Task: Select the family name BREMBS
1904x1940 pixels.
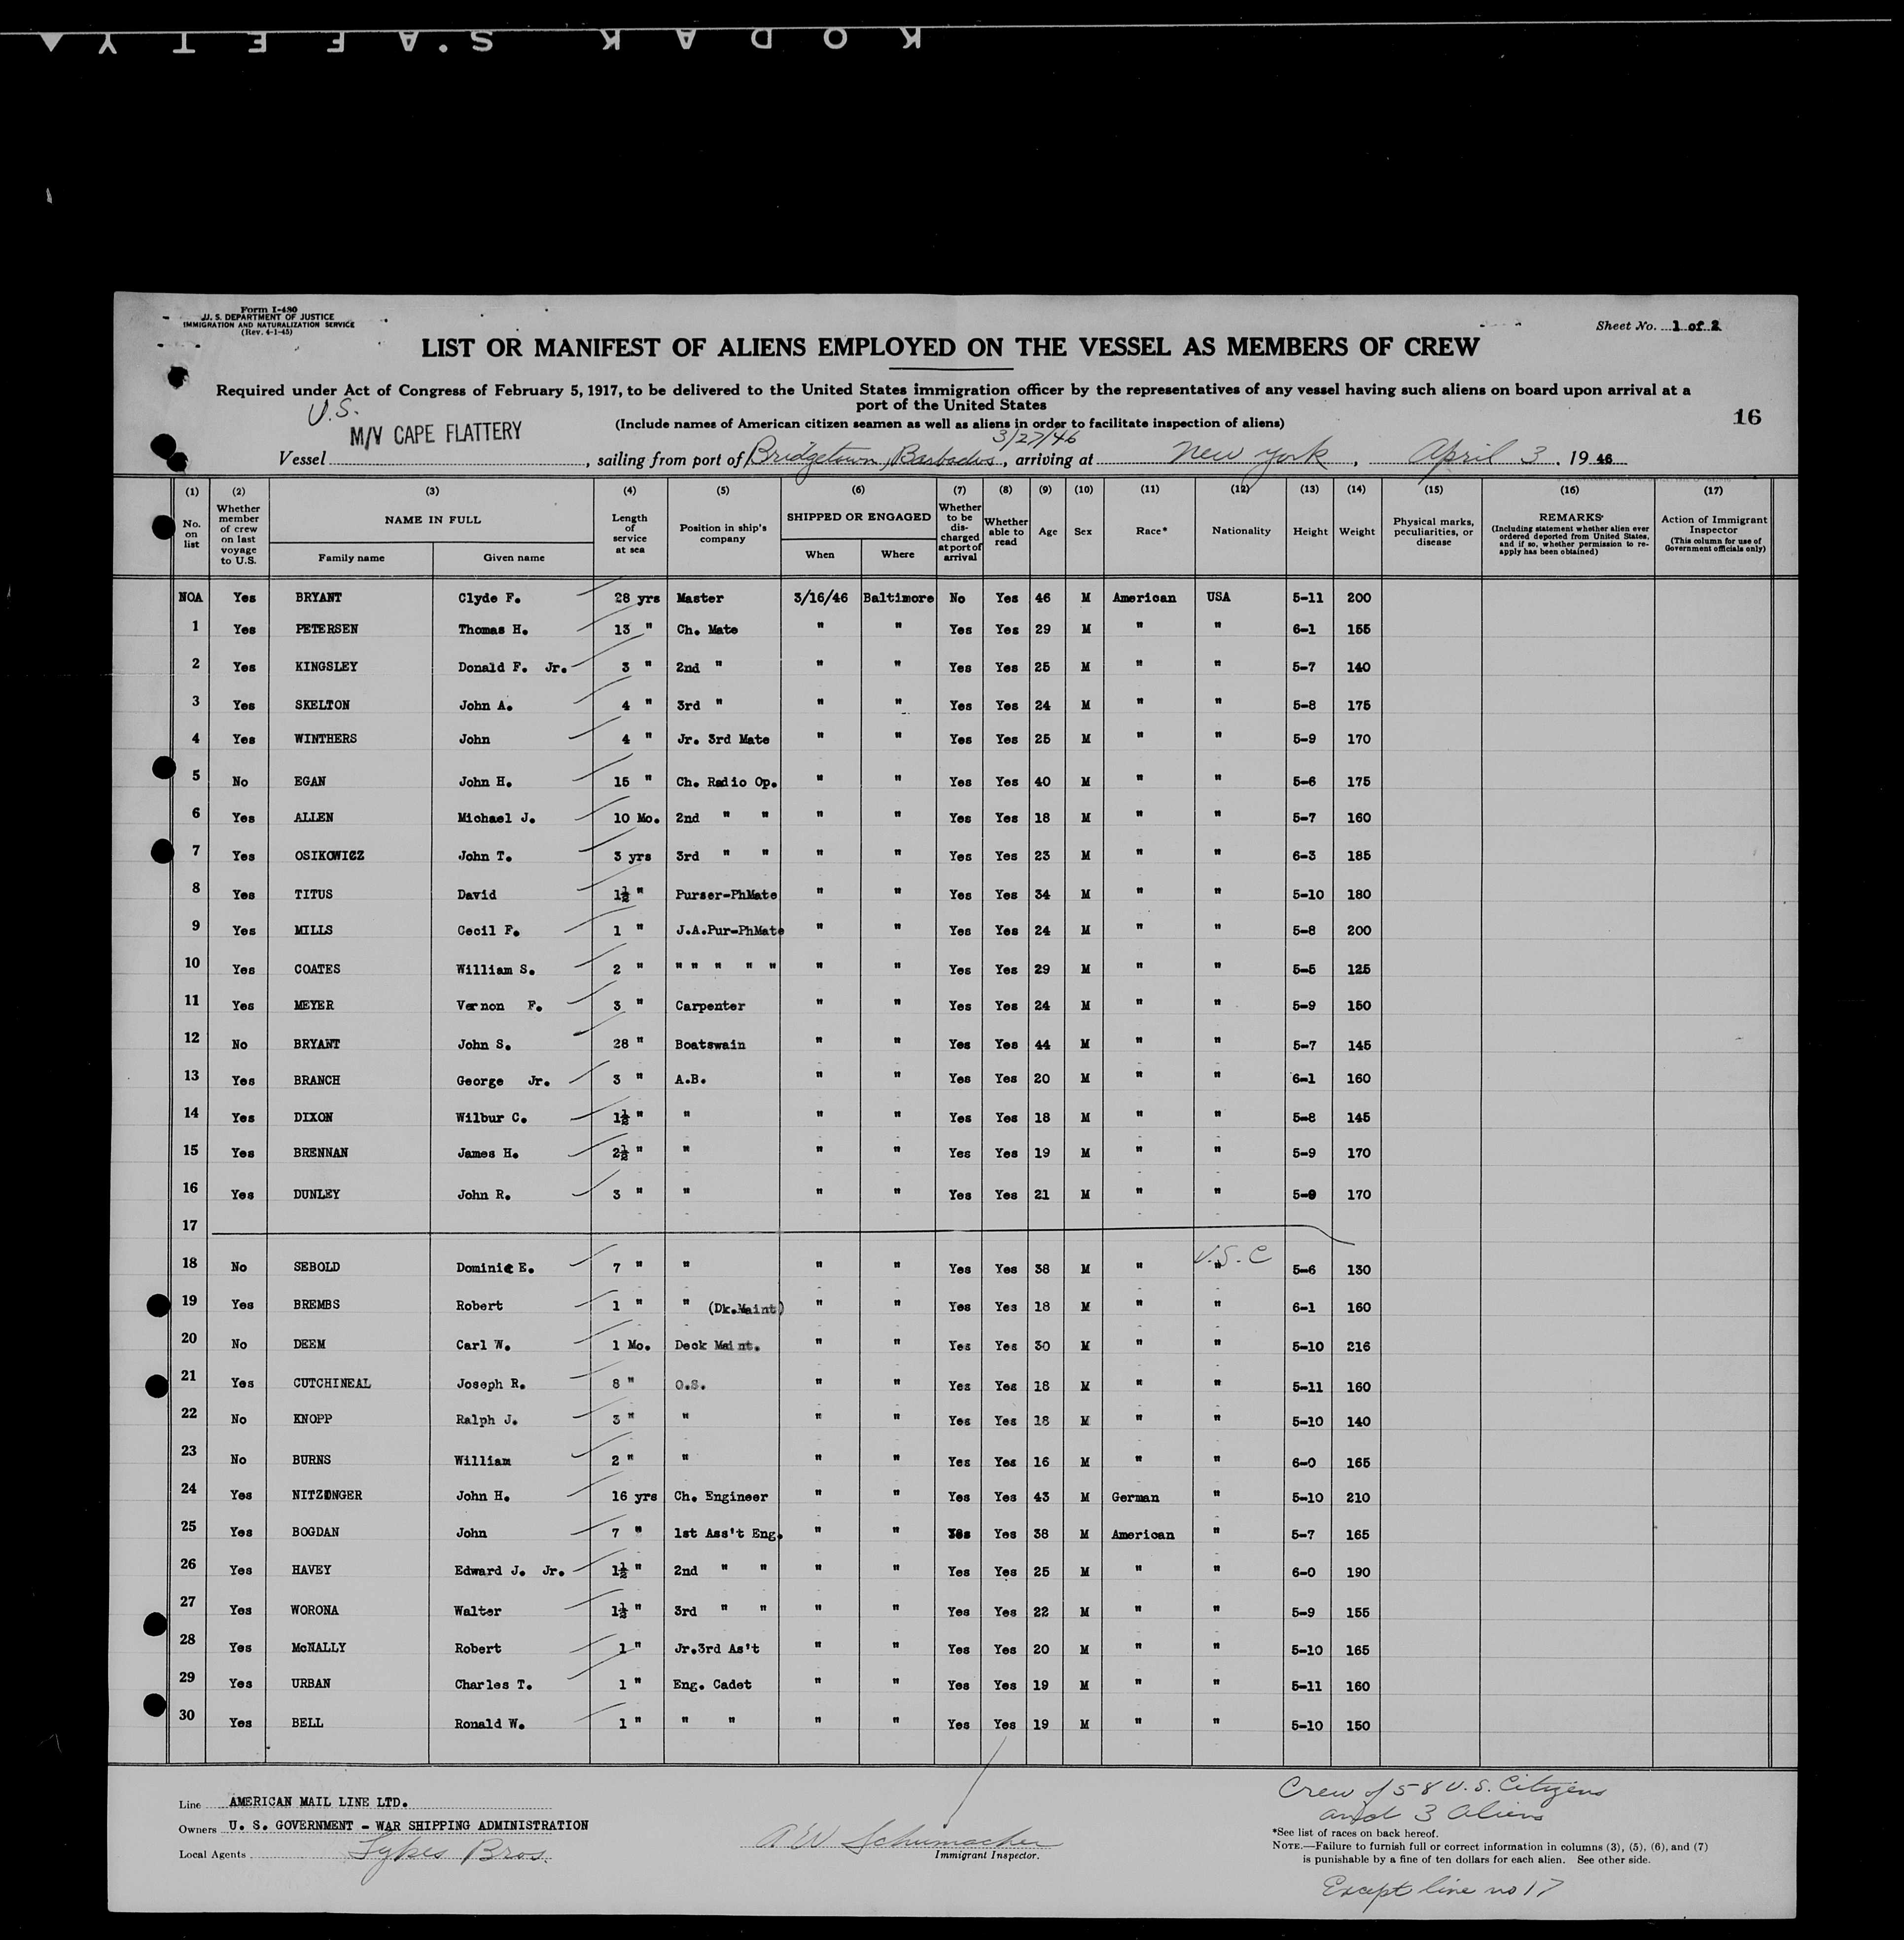Action: 317,1305
